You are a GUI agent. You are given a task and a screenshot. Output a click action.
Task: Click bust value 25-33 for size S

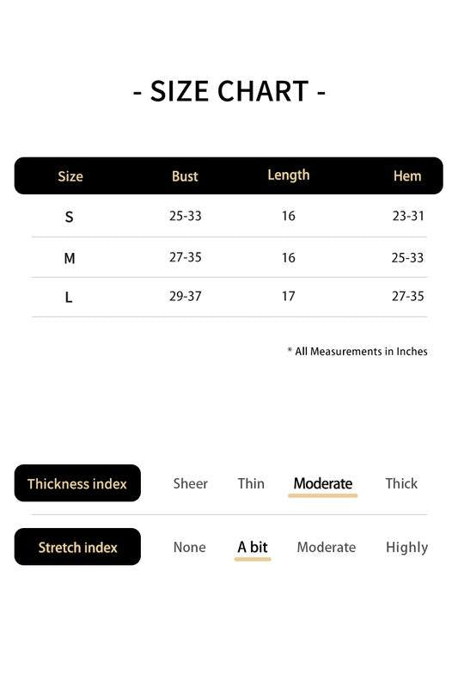click(x=185, y=216)
